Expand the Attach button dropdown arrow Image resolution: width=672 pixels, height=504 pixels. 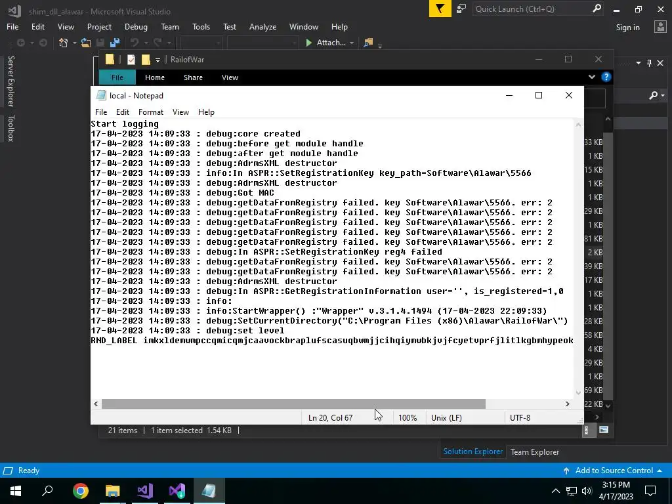352,43
